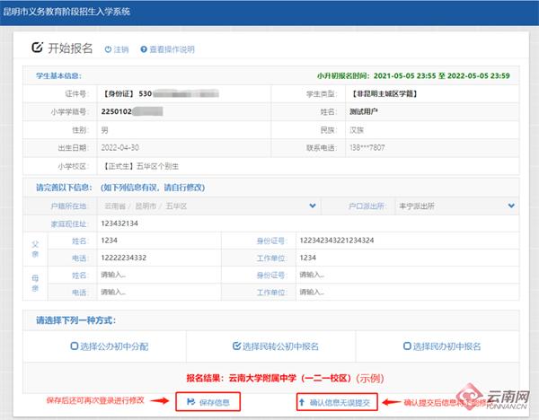Click the mother's 姓名 input field

click(159, 276)
